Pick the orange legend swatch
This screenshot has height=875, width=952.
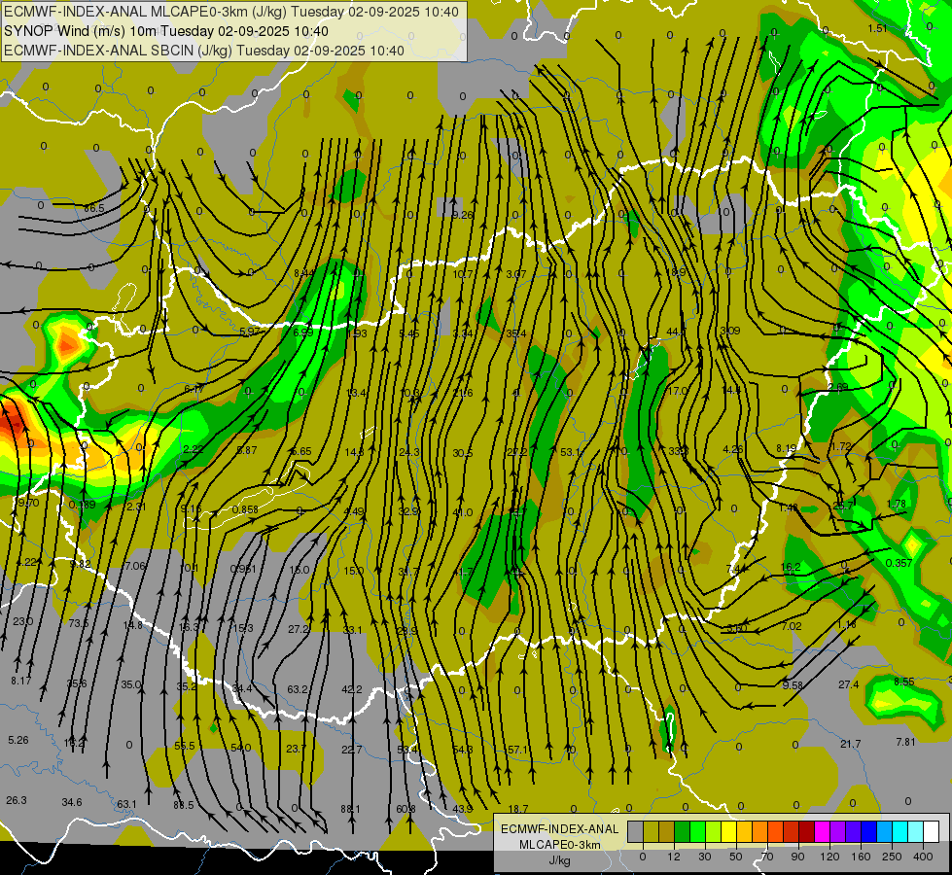tap(760, 831)
